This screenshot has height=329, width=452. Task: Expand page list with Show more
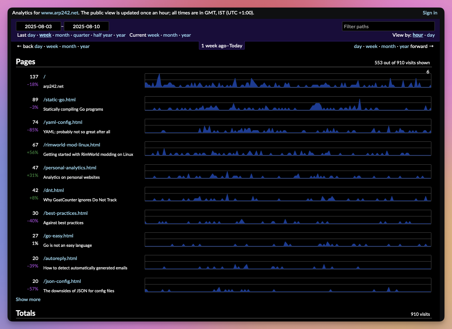[x=28, y=300]
